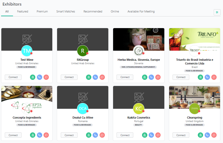Click Kukita Cosmetics' red chat icon
Viewport: 223px width, 143px height.
click(x=158, y=135)
